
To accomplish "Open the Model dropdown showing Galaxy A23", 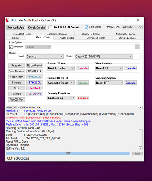I will click(104, 56).
